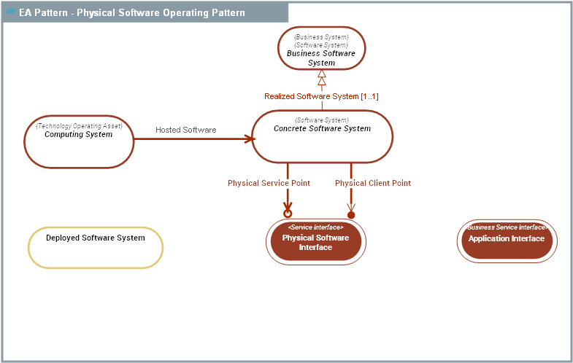Click the Service Interface stereotype text
Screen dimensions: 573x363
[x=315, y=227]
